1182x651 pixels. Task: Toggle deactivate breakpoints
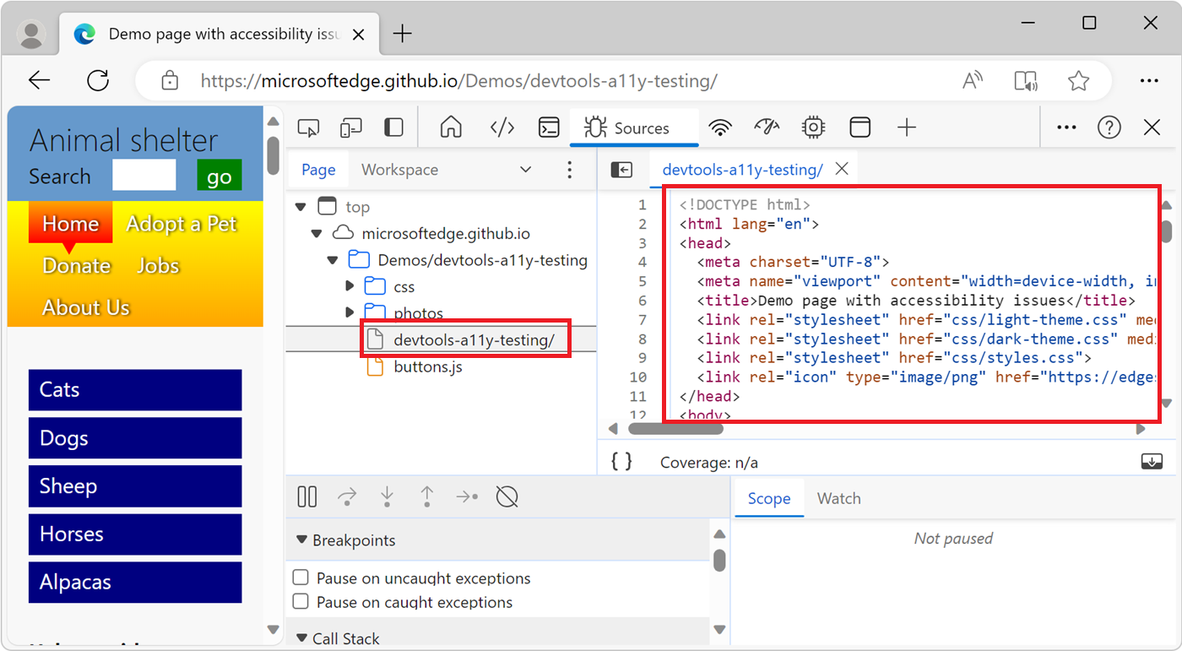pyautogui.click(x=507, y=496)
